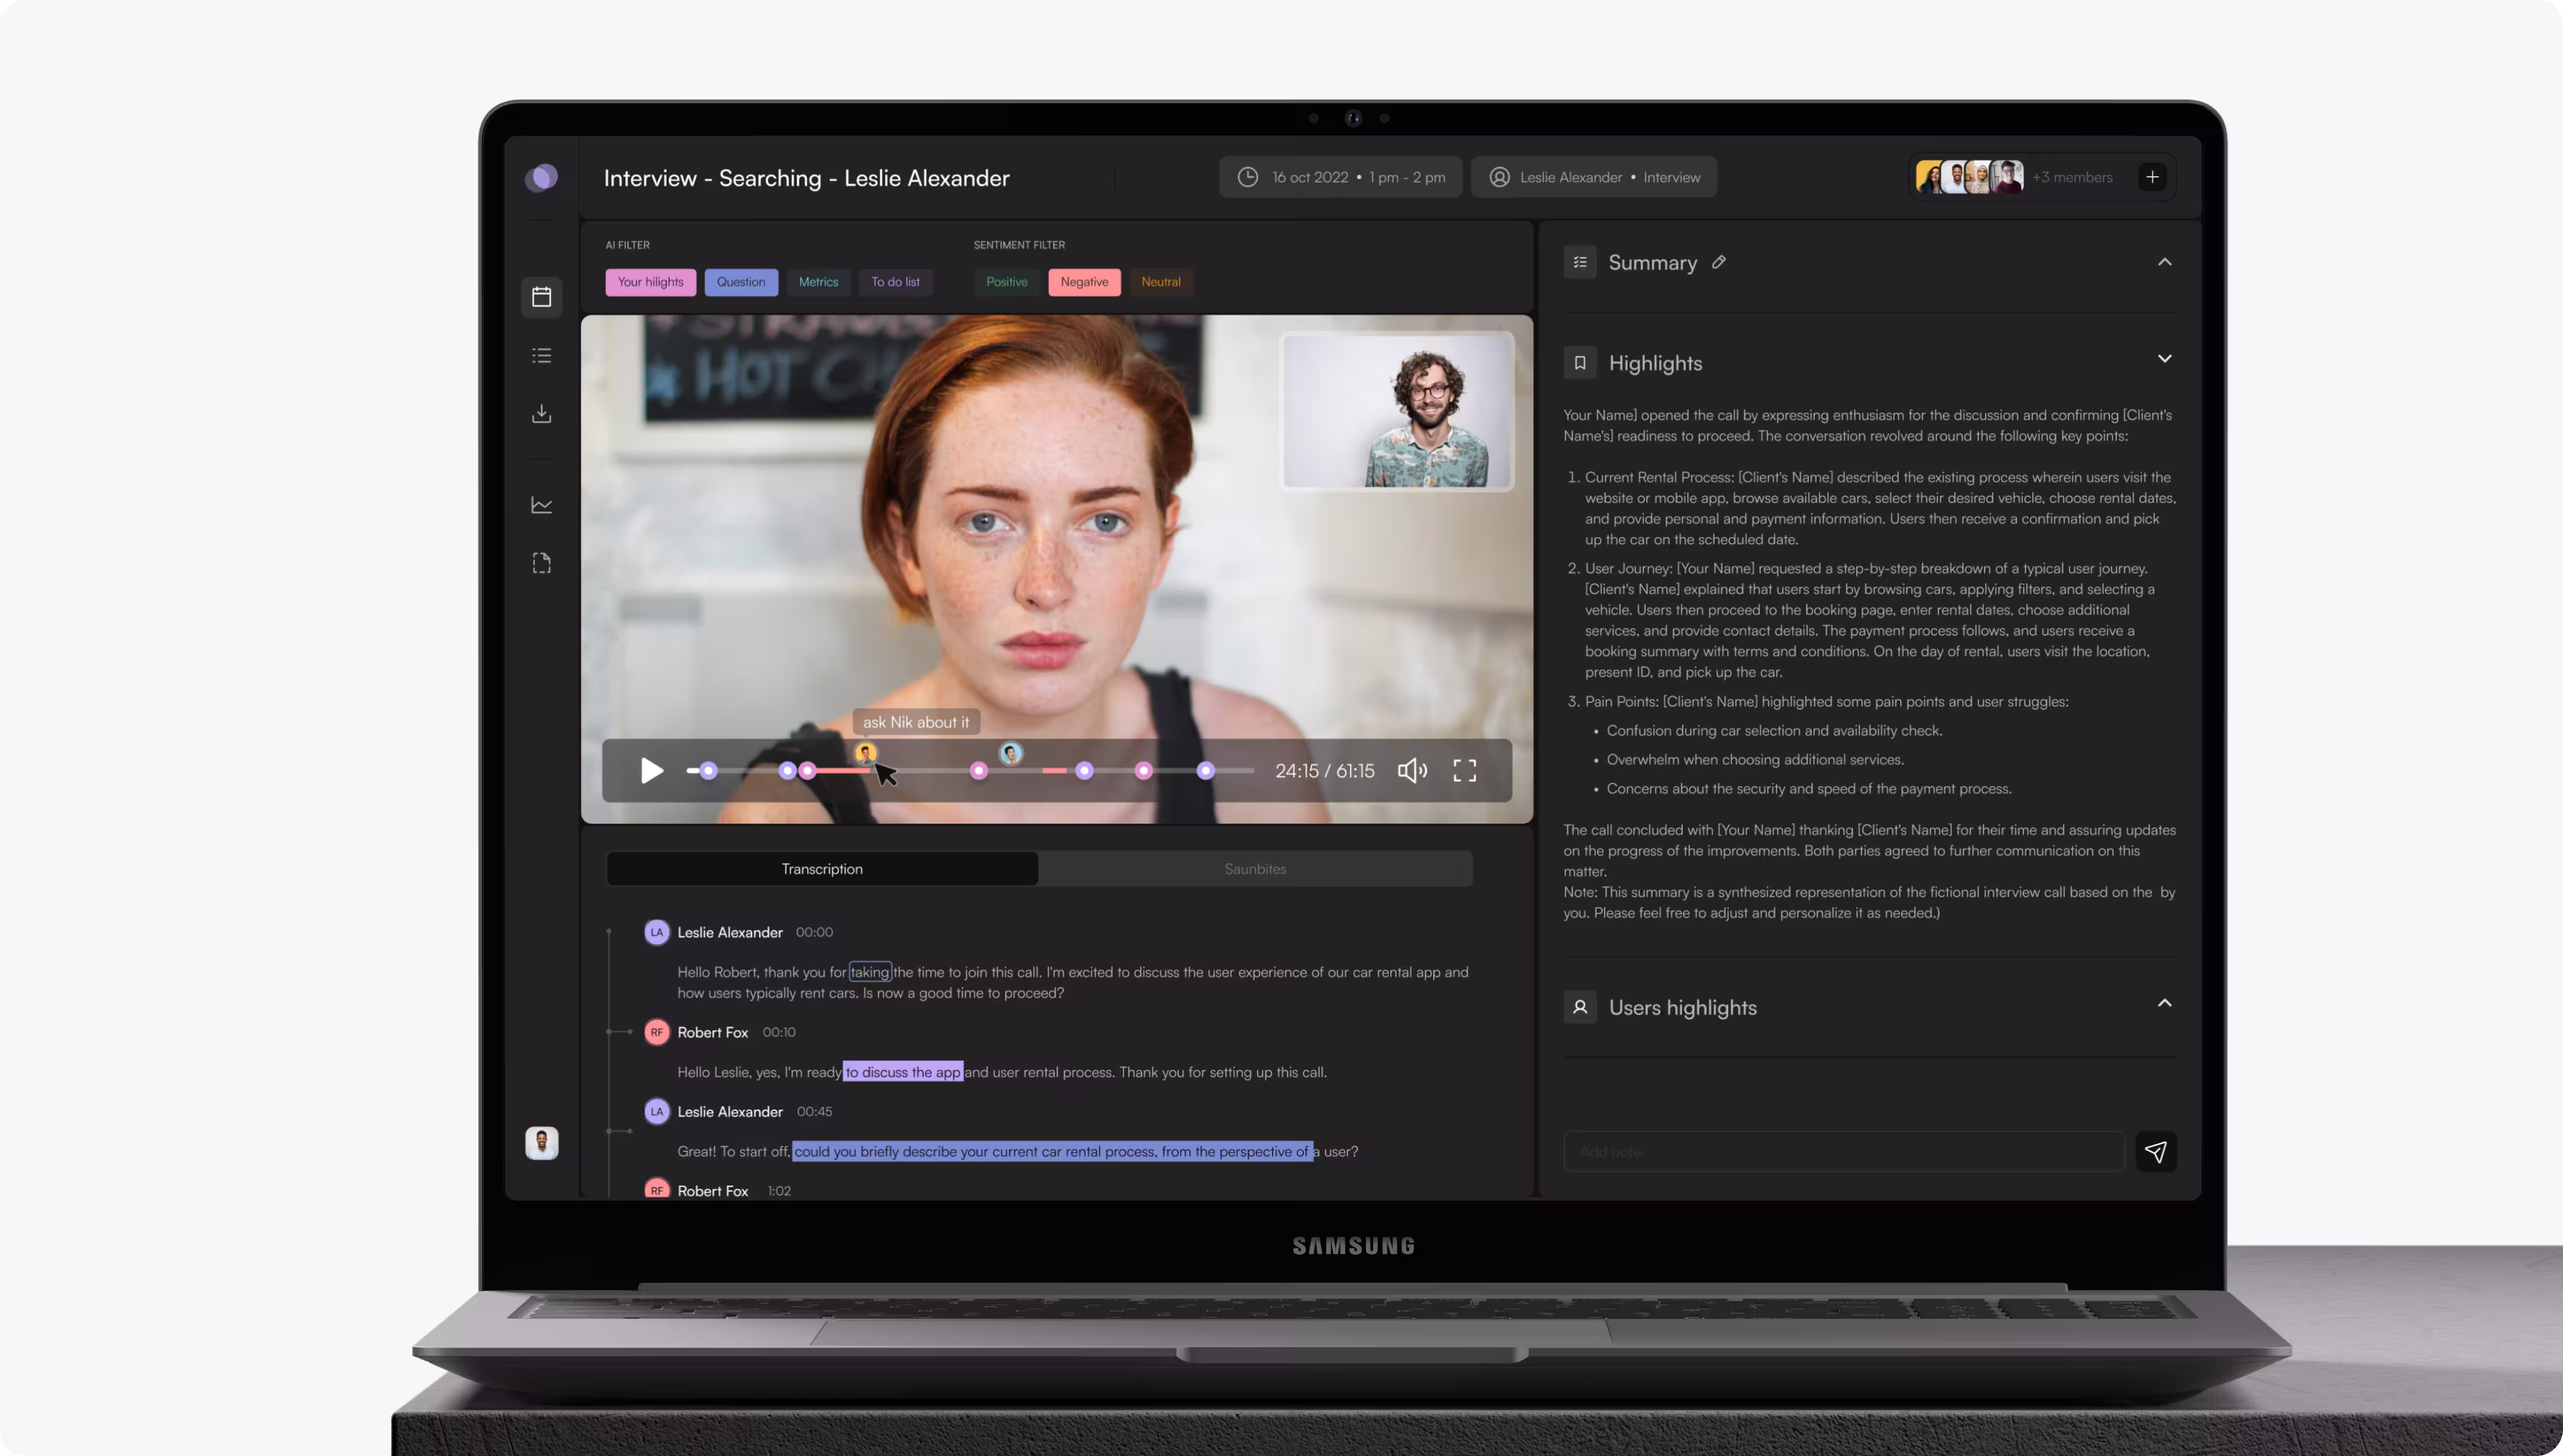This screenshot has width=2563, height=1456.
Task: Click the Users highlights person icon
Action: [1579, 1007]
